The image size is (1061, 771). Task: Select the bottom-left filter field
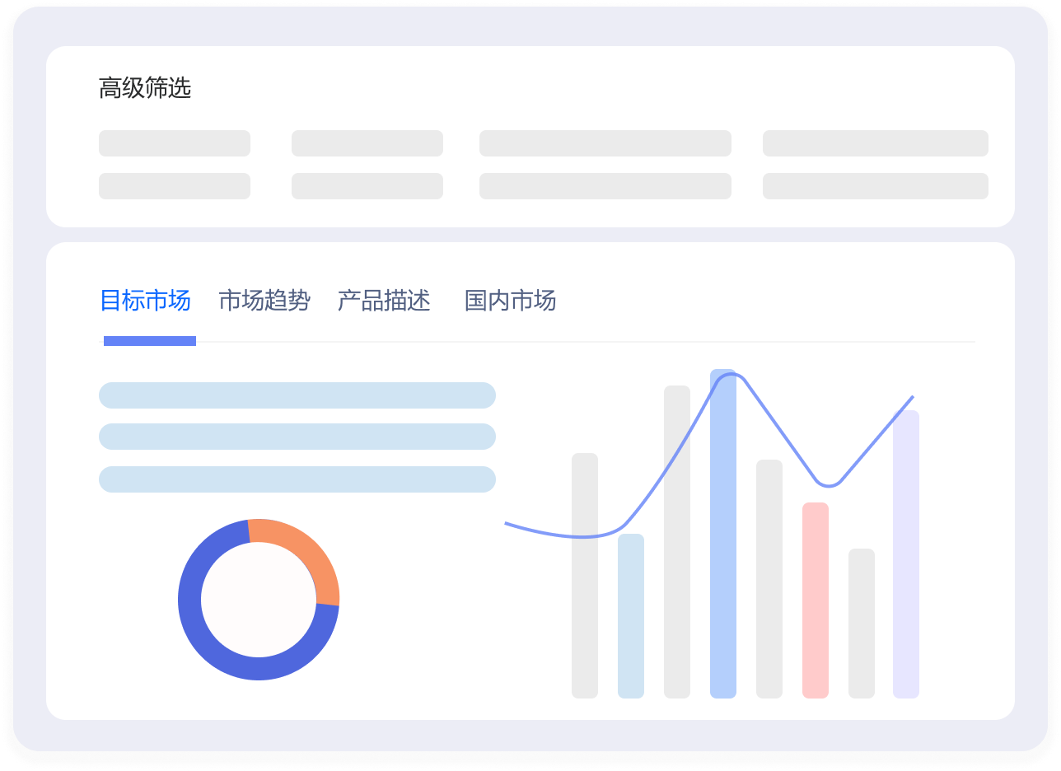(175, 186)
